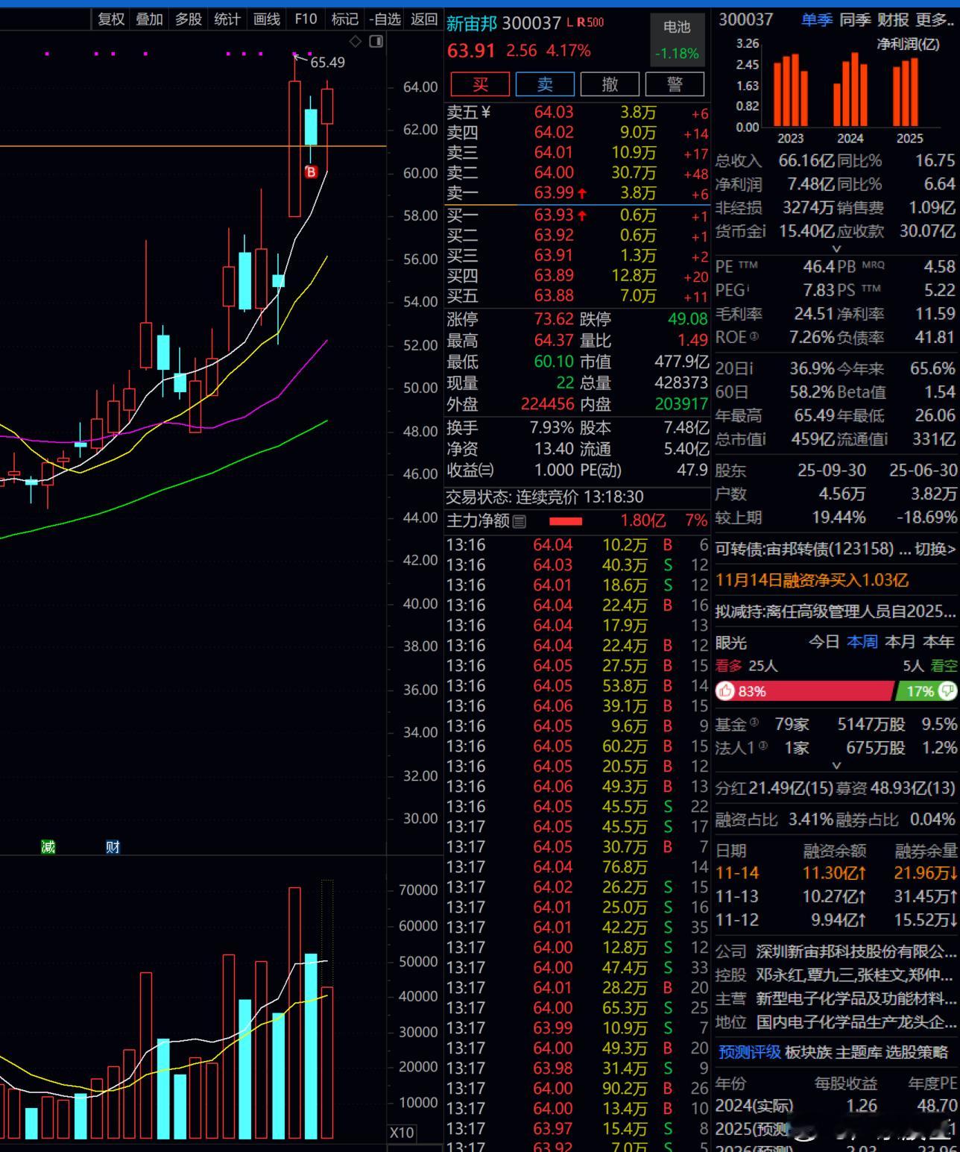The height and width of the screenshot is (1152, 960).
Task: Click the 返回 back button
Action: (x=424, y=19)
